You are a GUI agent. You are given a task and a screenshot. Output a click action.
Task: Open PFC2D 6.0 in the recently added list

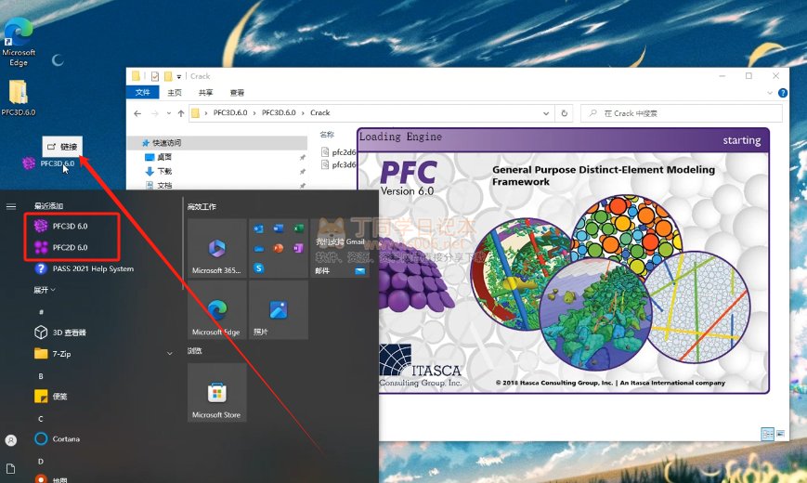70,247
